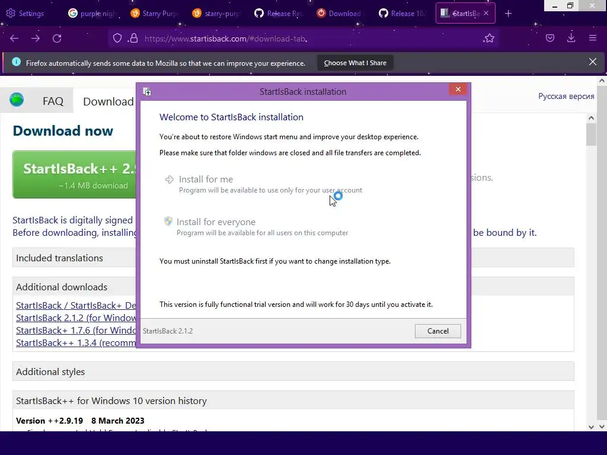Bookmark this page with the star icon

coord(489,39)
